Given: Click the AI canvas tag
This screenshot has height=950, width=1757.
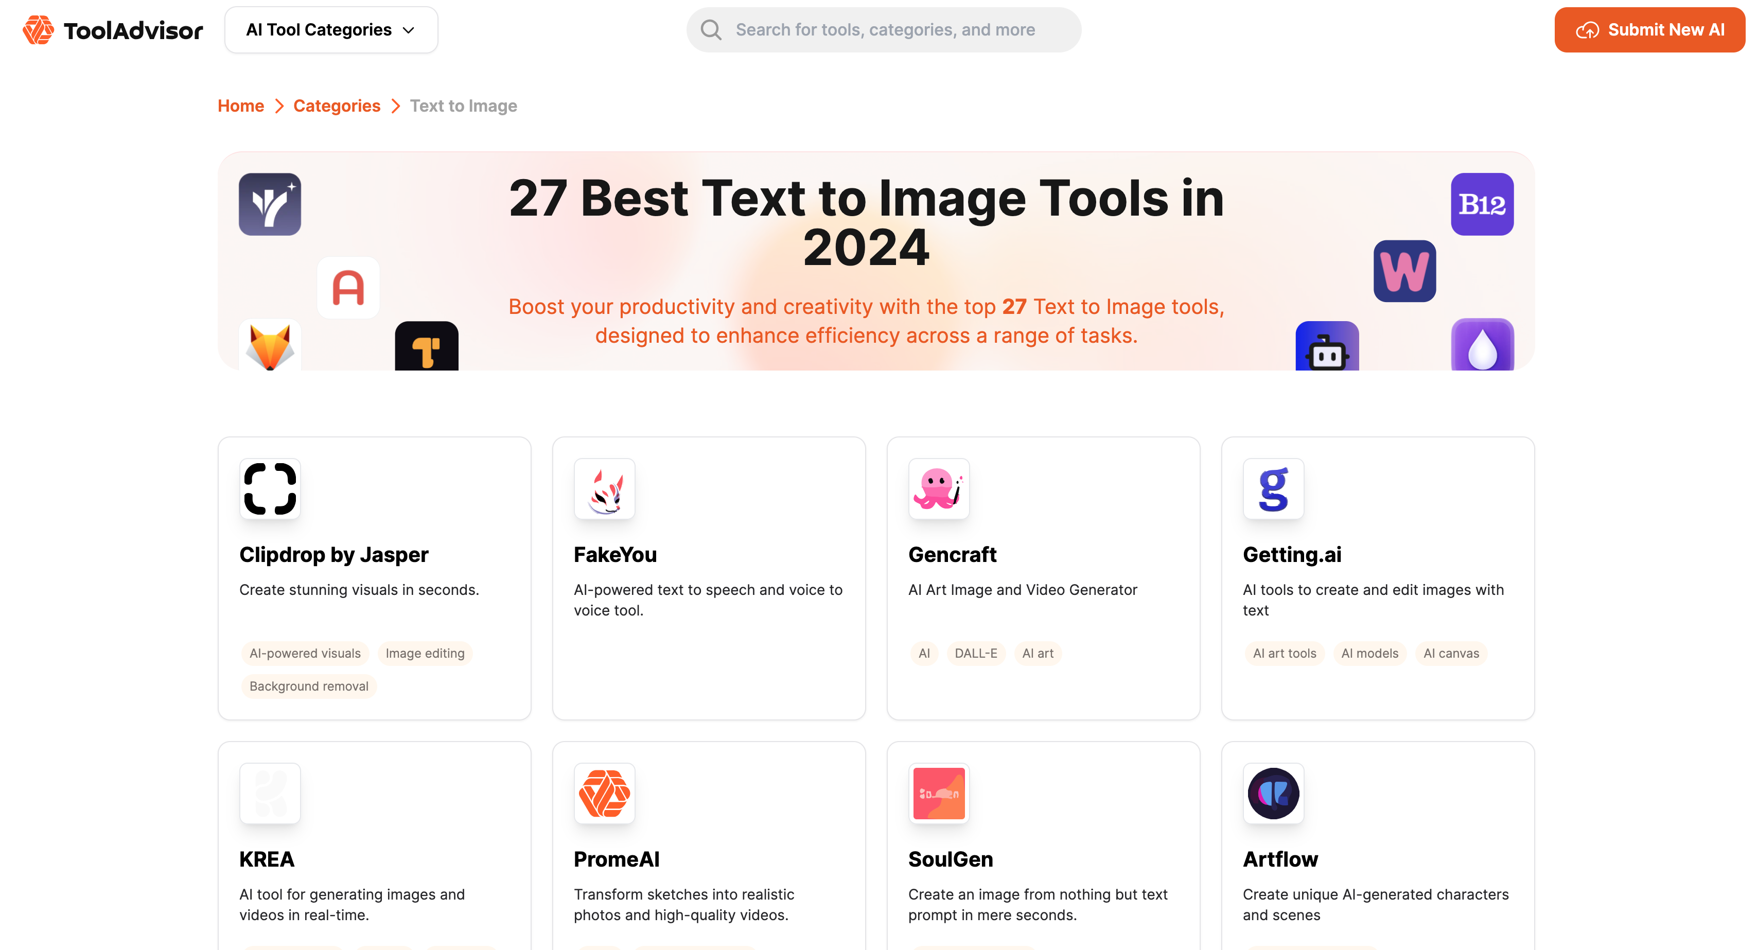Looking at the screenshot, I should click(x=1451, y=654).
